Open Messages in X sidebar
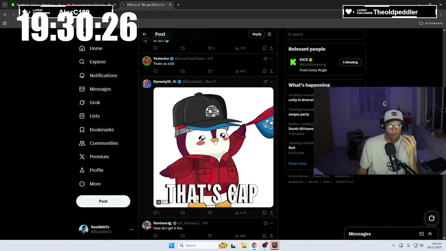This screenshot has width=446, height=251. point(95,89)
